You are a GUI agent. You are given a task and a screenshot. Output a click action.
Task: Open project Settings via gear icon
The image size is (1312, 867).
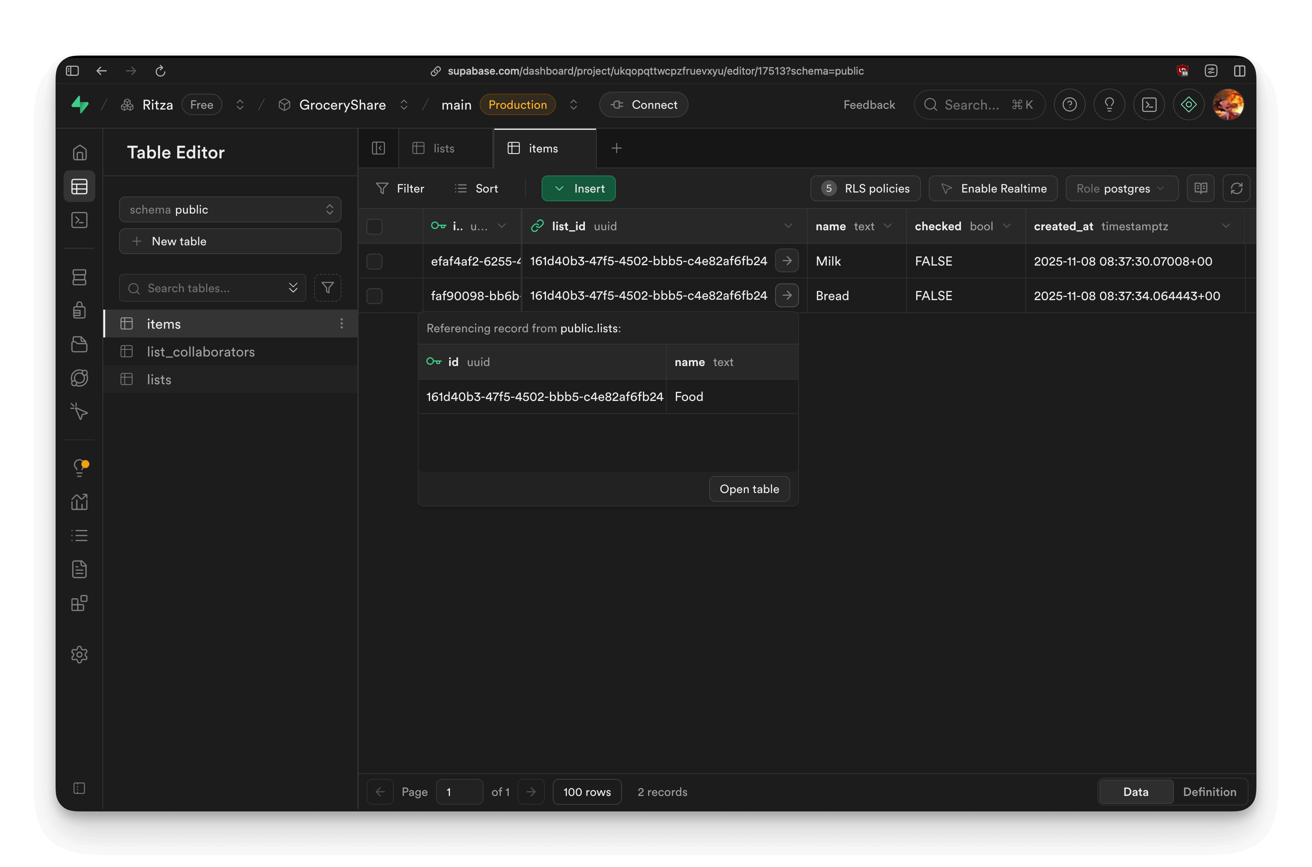[80, 655]
